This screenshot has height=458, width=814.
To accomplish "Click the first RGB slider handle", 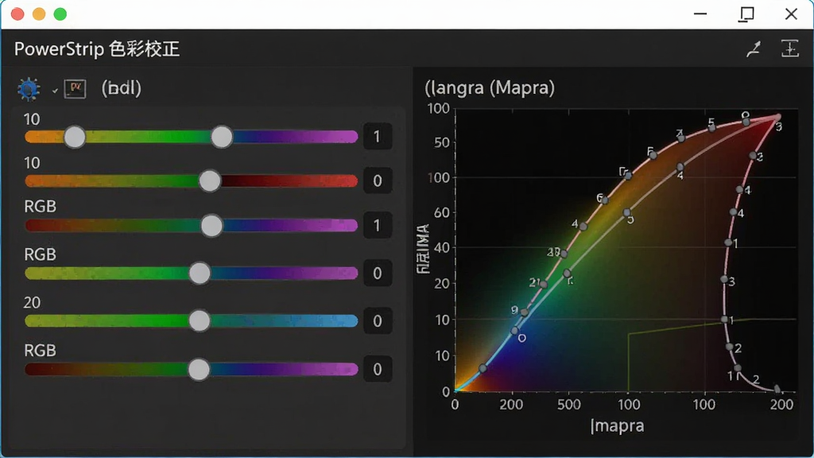I will [211, 225].
